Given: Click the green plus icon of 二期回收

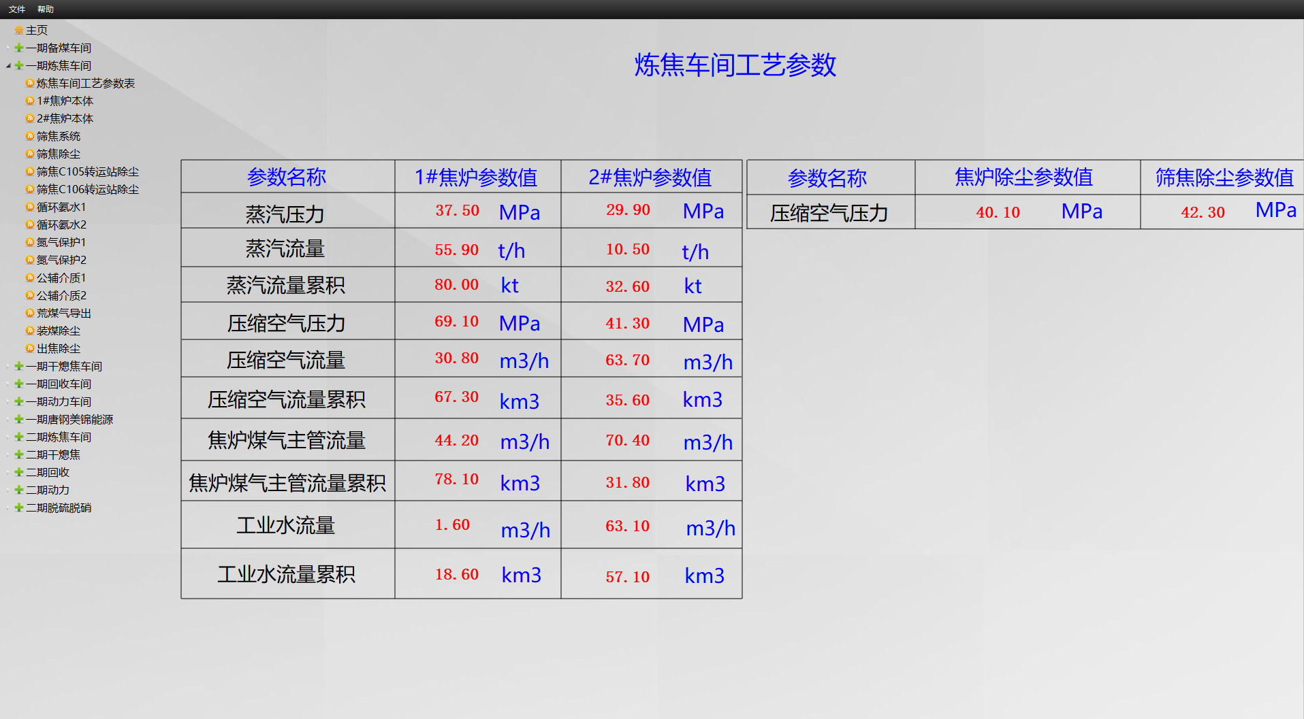Looking at the screenshot, I should point(19,472).
